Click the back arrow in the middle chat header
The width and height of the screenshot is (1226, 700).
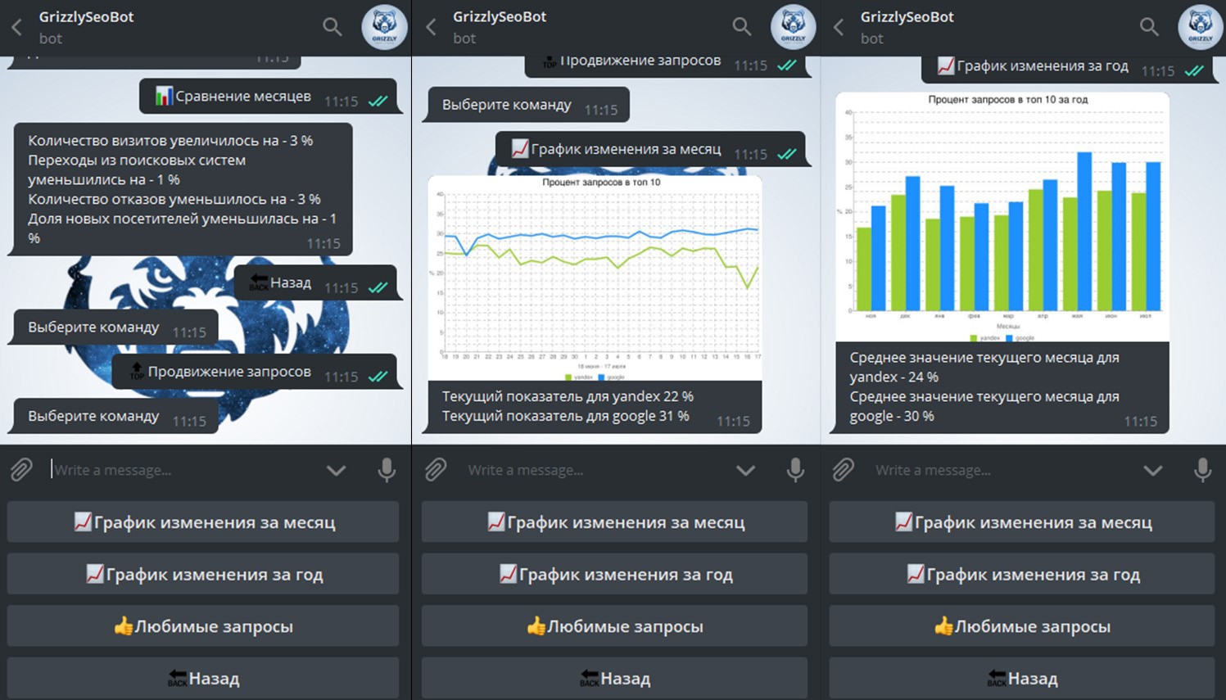(431, 27)
